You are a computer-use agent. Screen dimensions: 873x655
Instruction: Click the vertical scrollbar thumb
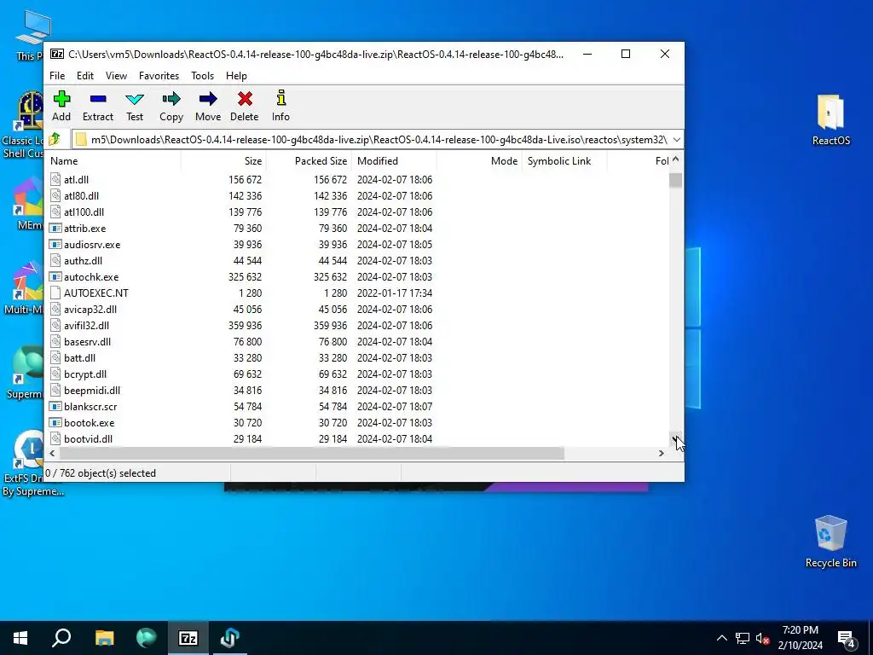(675, 181)
